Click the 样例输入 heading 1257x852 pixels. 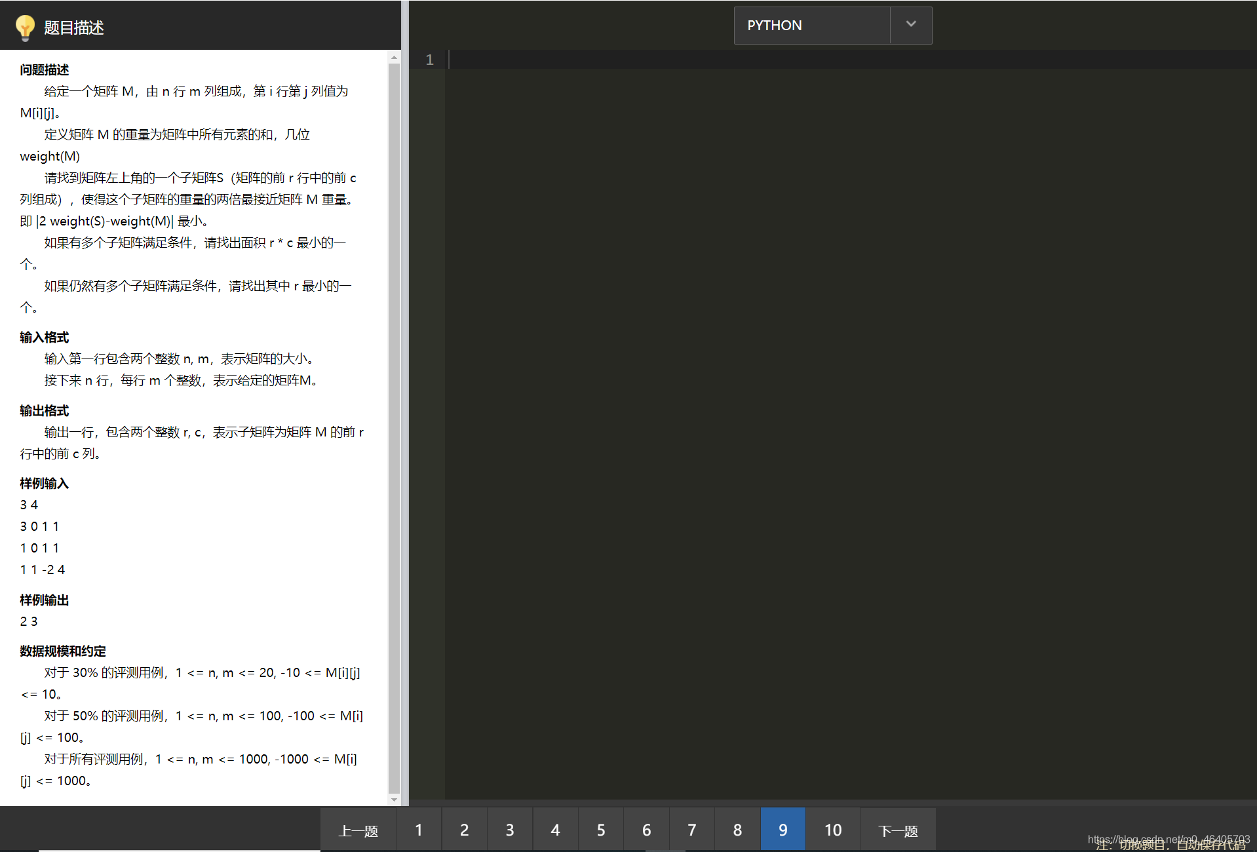coord(45,483)
